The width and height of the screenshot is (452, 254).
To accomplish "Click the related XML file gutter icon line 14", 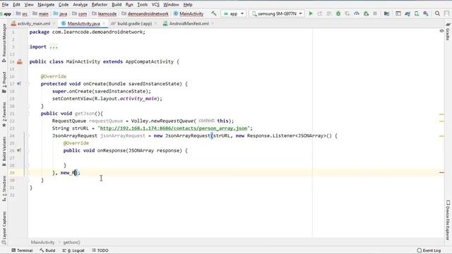I will click(20, 61).
